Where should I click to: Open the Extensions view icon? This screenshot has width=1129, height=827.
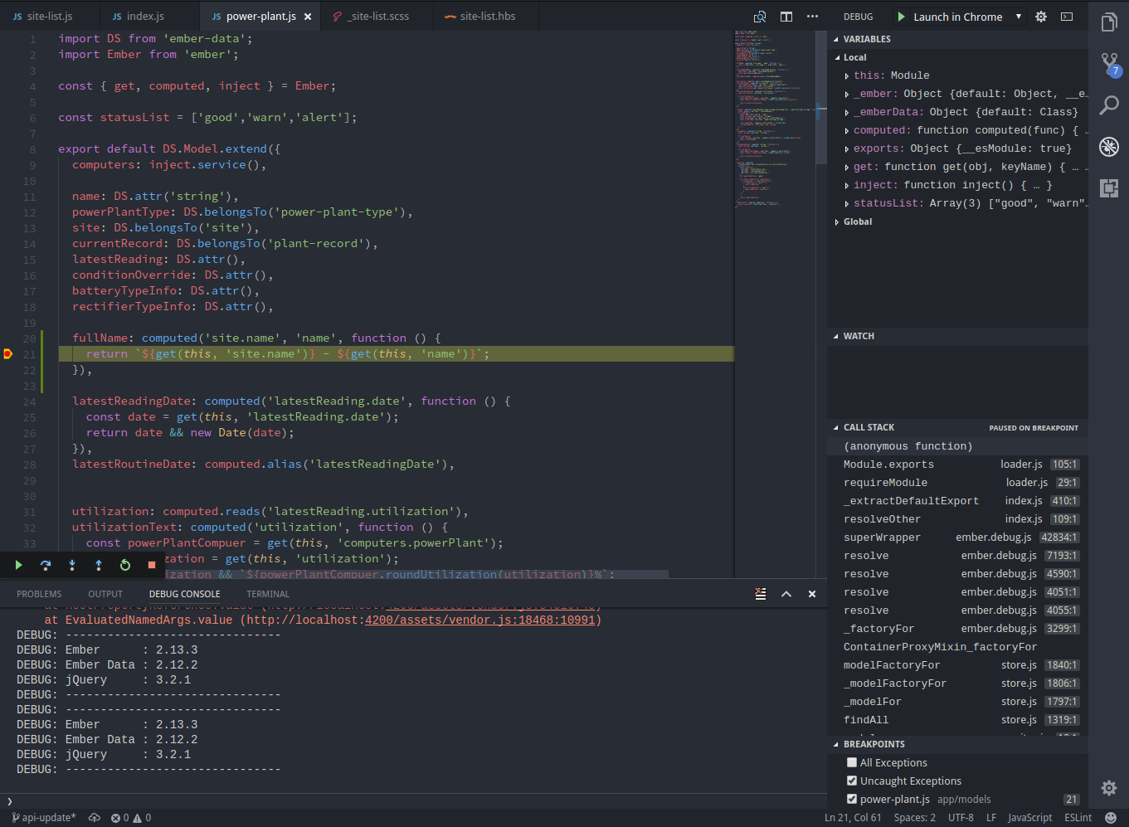pos(1109,188)
